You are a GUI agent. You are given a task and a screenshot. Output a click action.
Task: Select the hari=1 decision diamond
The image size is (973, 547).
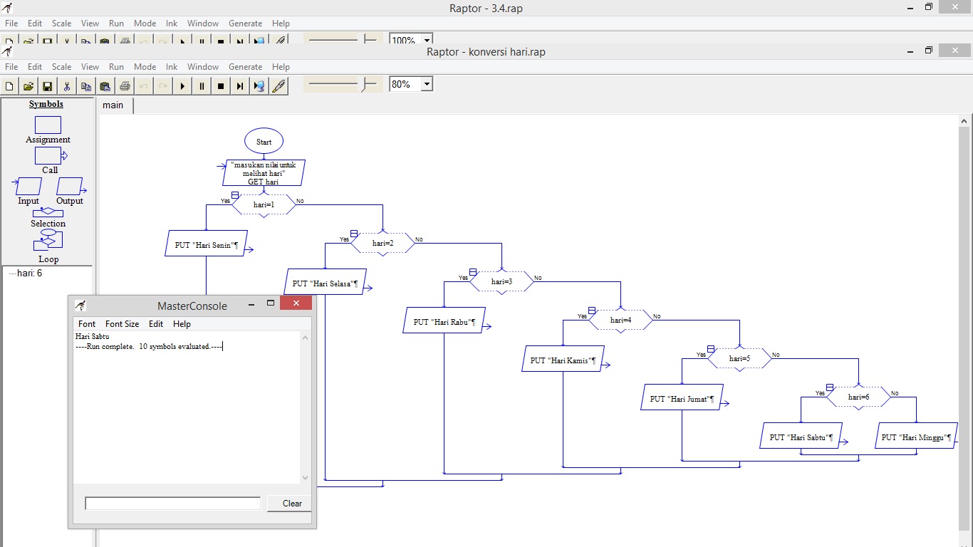264,205
